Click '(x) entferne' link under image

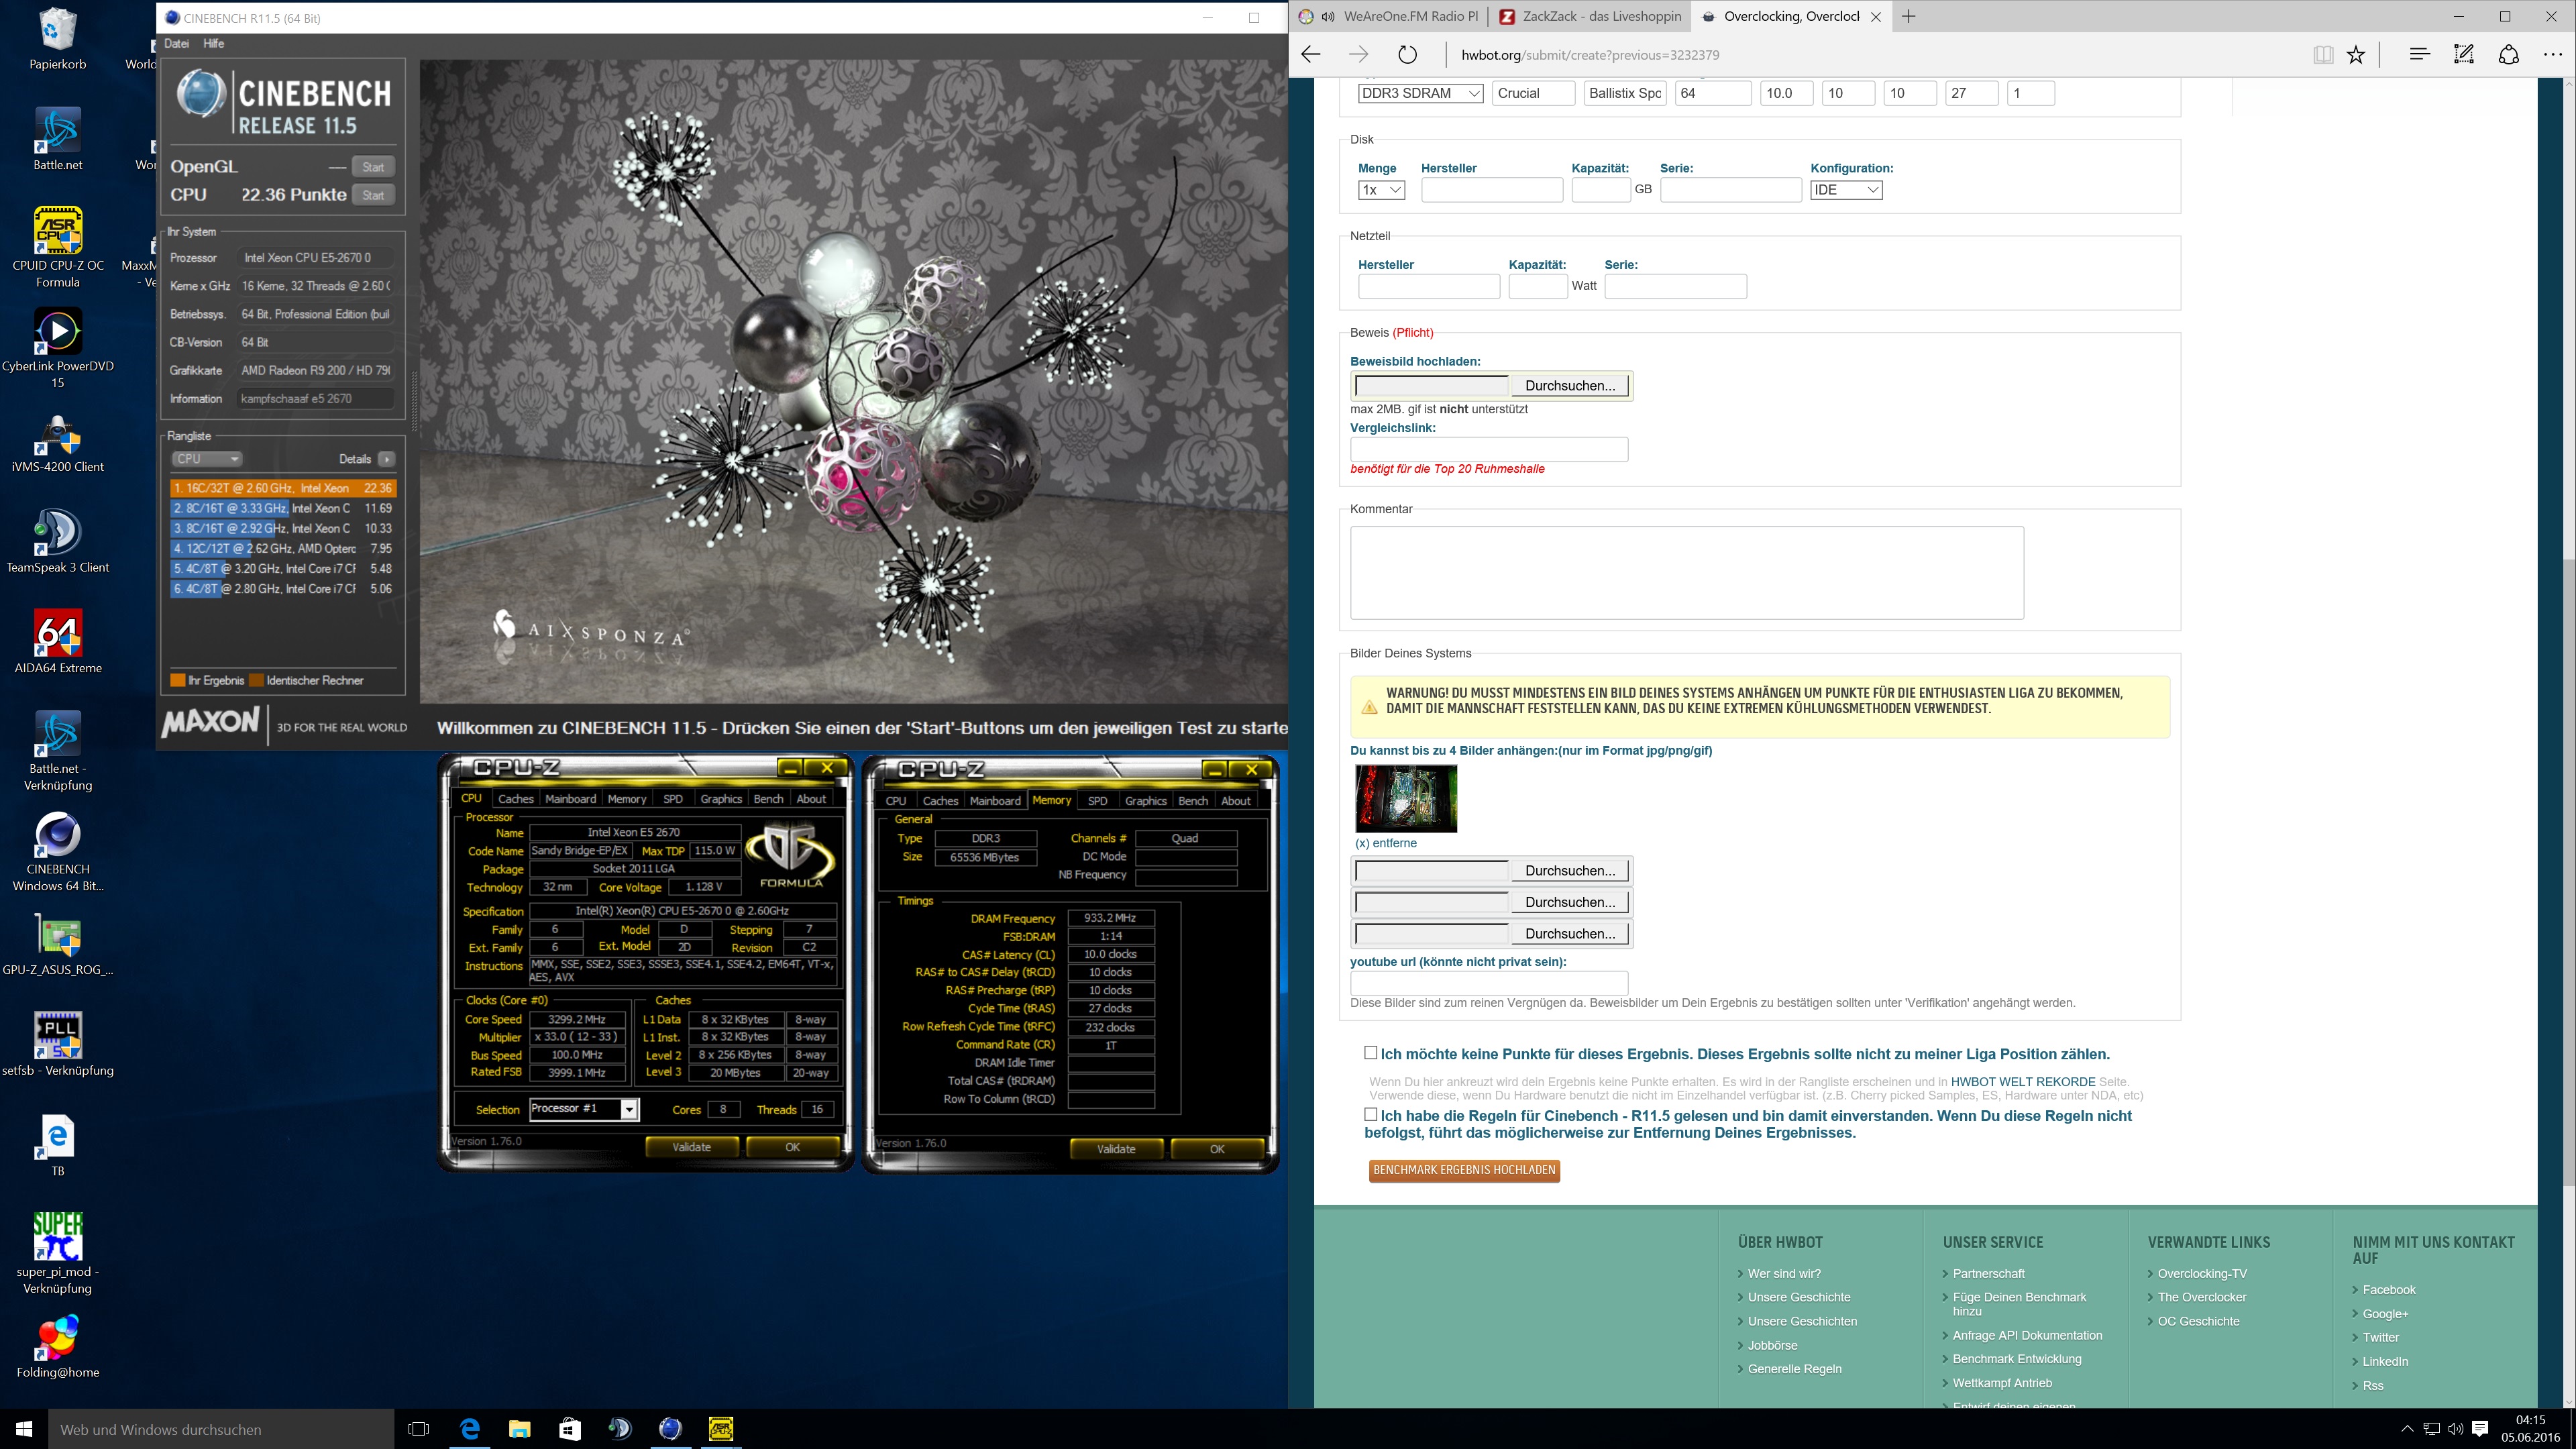[x=1385, y=843]
